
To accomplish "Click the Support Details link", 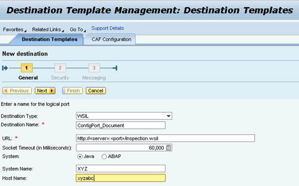I will pos(108,28).
